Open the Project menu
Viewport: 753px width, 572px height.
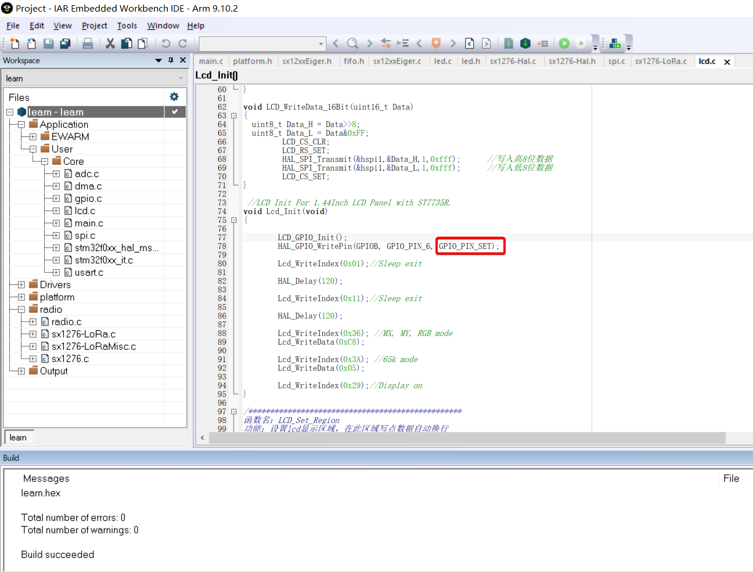coord(94,26)
